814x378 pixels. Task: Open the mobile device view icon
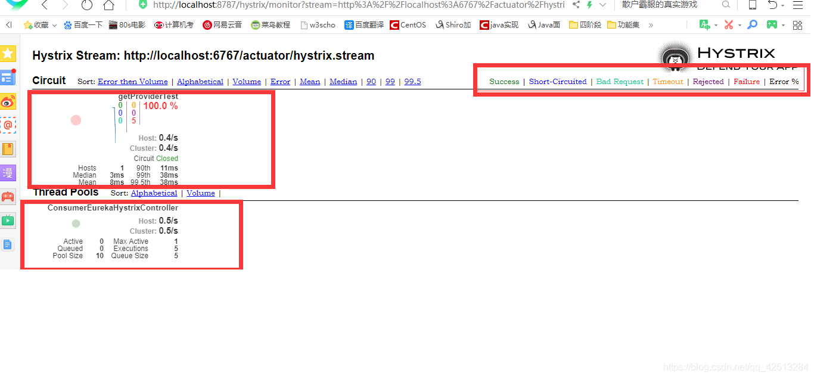753,5
